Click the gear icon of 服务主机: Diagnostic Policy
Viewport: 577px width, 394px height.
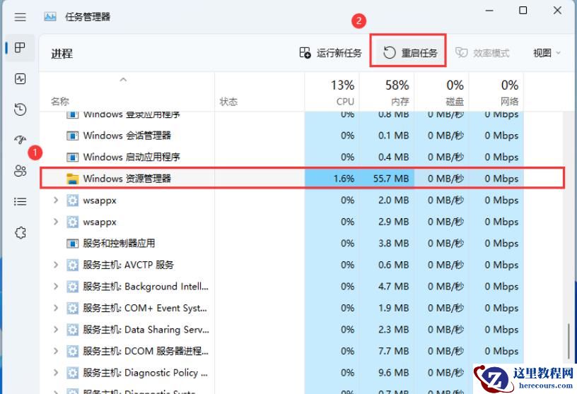pos(73,373)
